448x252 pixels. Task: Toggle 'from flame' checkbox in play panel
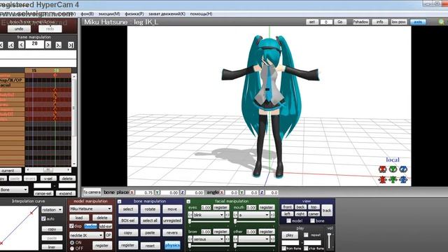284,248
